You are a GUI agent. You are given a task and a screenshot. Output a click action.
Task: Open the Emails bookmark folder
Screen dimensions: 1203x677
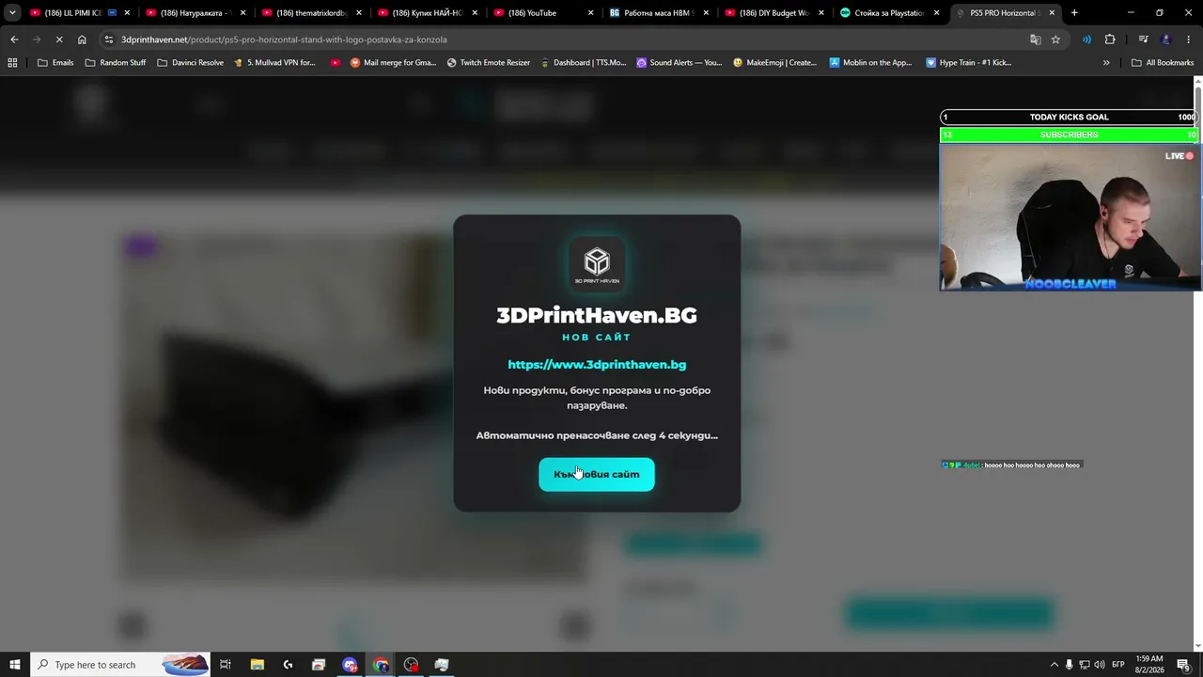[x=55, y=63]
